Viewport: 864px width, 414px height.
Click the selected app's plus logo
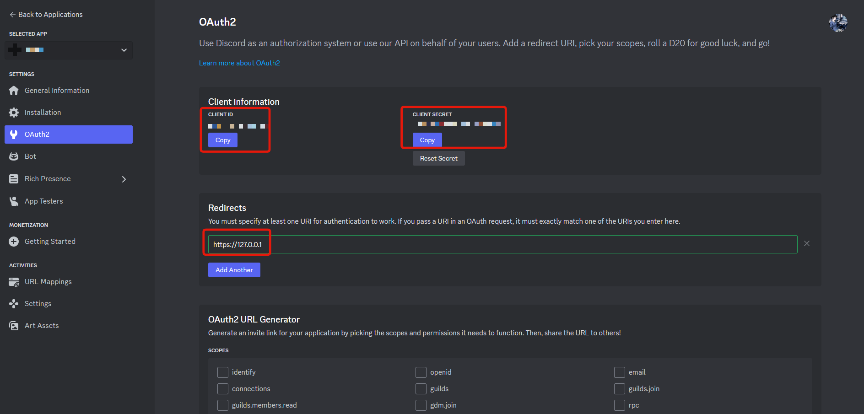point(15,50)
